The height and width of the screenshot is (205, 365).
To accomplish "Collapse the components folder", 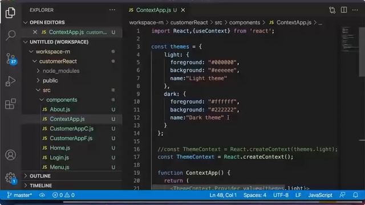I will pyautogui.click(x=72, y=100).
